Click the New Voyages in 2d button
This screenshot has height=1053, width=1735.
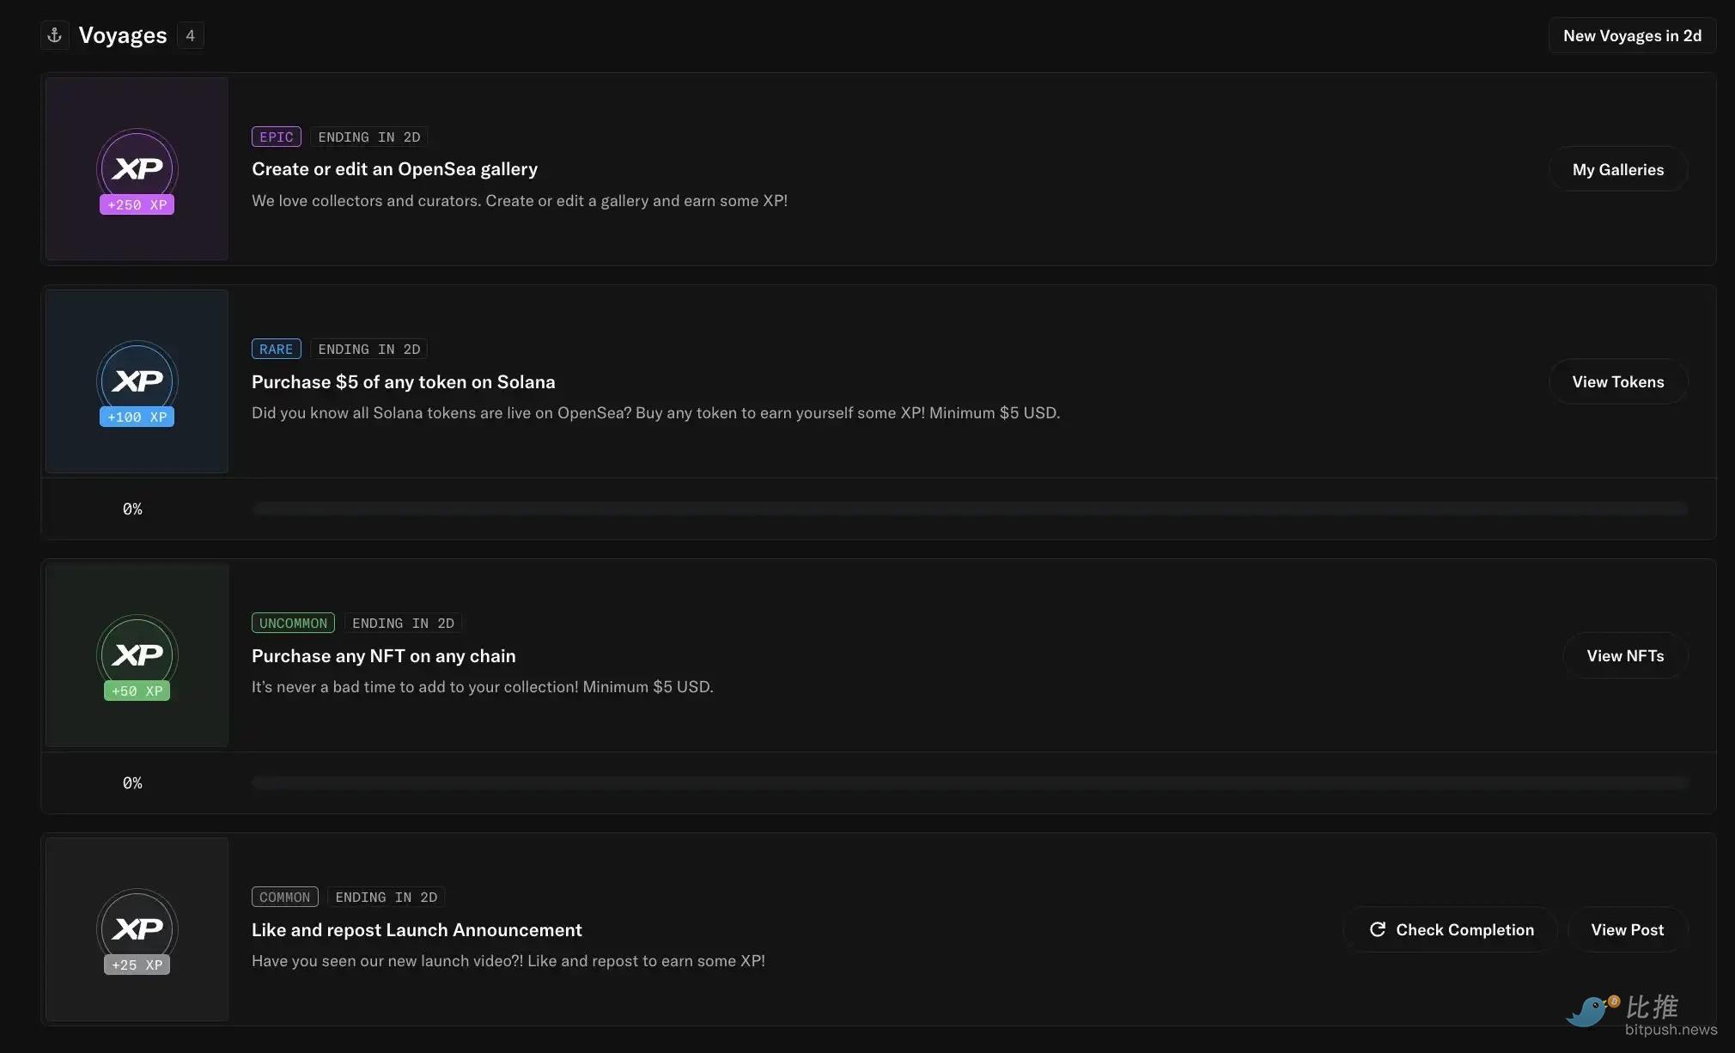1632,36
